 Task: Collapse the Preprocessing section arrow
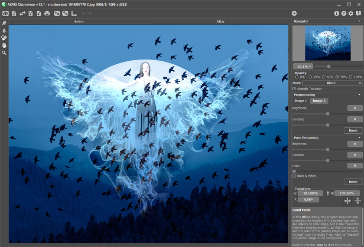click(x=359, y=95)
